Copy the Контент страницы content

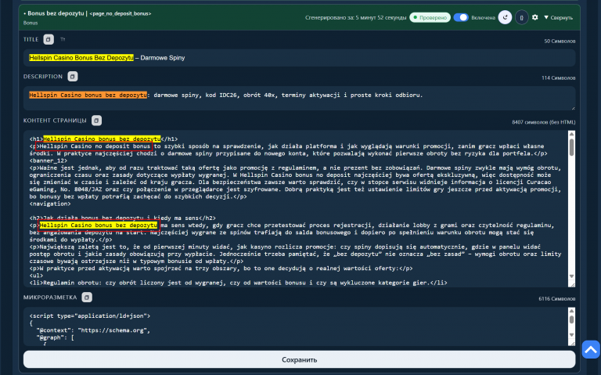tap(96, 121)
